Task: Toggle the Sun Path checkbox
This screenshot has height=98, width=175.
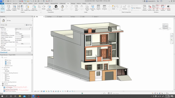Action: pyautogui.click(x=16, y=45)
